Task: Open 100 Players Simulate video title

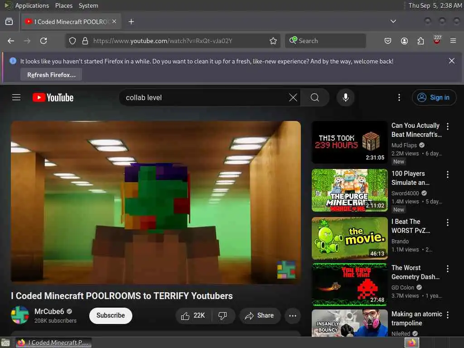Action: pos(410,178)
